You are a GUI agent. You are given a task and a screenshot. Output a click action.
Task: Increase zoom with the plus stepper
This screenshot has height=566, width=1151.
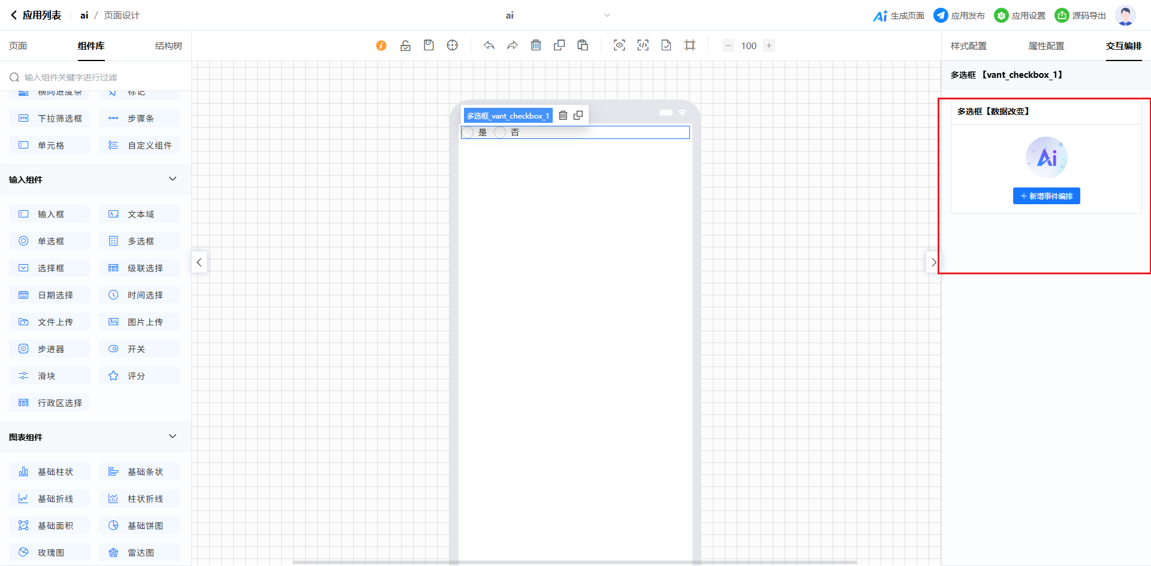[769, 46]
